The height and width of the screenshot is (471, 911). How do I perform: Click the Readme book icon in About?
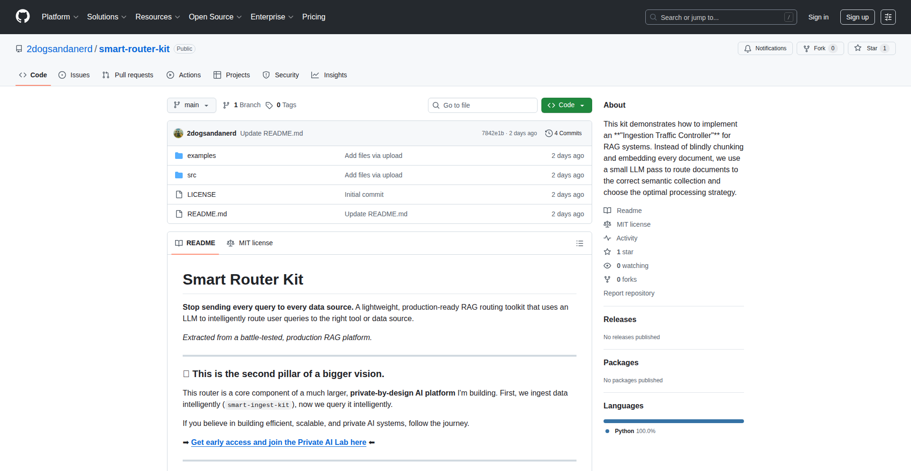(x=607, y=210)
